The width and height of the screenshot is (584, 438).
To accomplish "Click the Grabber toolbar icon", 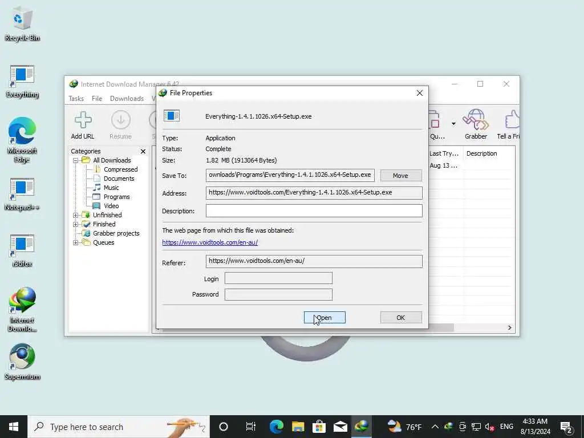I will click(476, 124).
